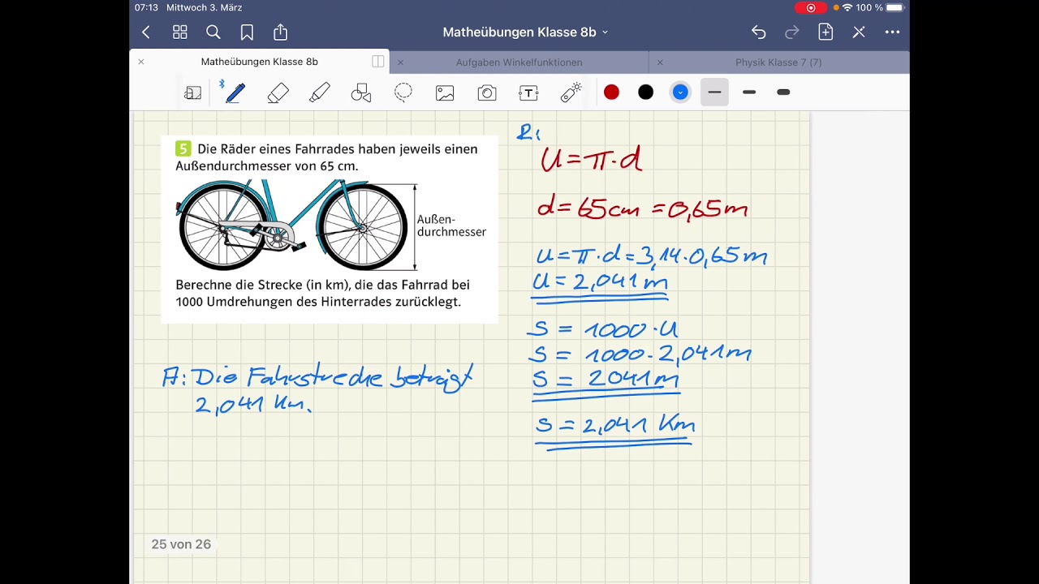Viewport: 1039px width, 584px height.
Task: Open the Matheübungen Klasse 8b title dropdown
Action: pos(525,32)
